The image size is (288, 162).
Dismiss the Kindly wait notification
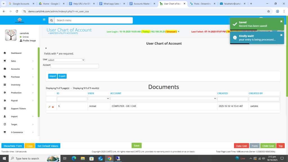point(281,35)
